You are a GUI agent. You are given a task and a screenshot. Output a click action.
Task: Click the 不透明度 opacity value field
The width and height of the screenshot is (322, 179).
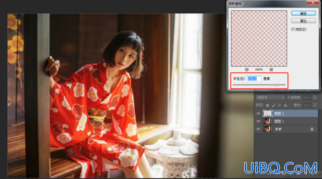pyautogui.click(x=307, y=98)
